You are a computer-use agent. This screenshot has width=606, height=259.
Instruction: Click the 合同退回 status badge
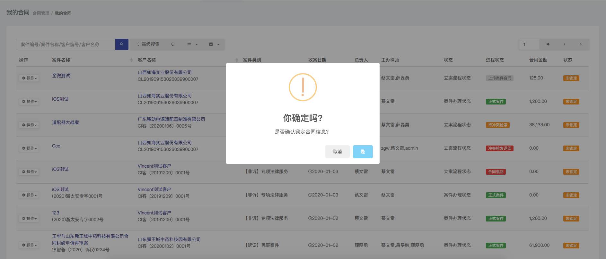pos(496,172)
